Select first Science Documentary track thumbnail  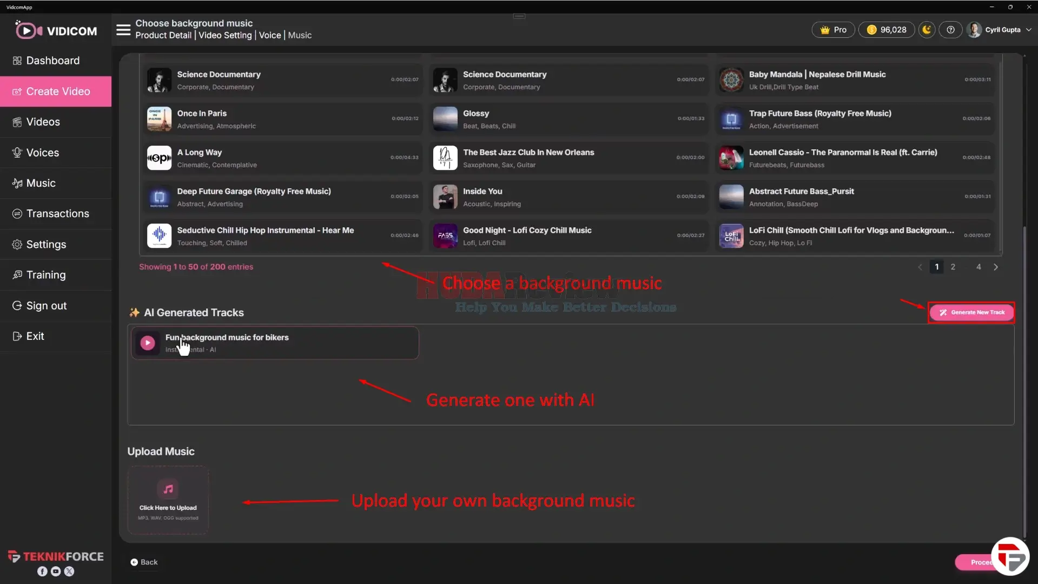pos(159,80)
